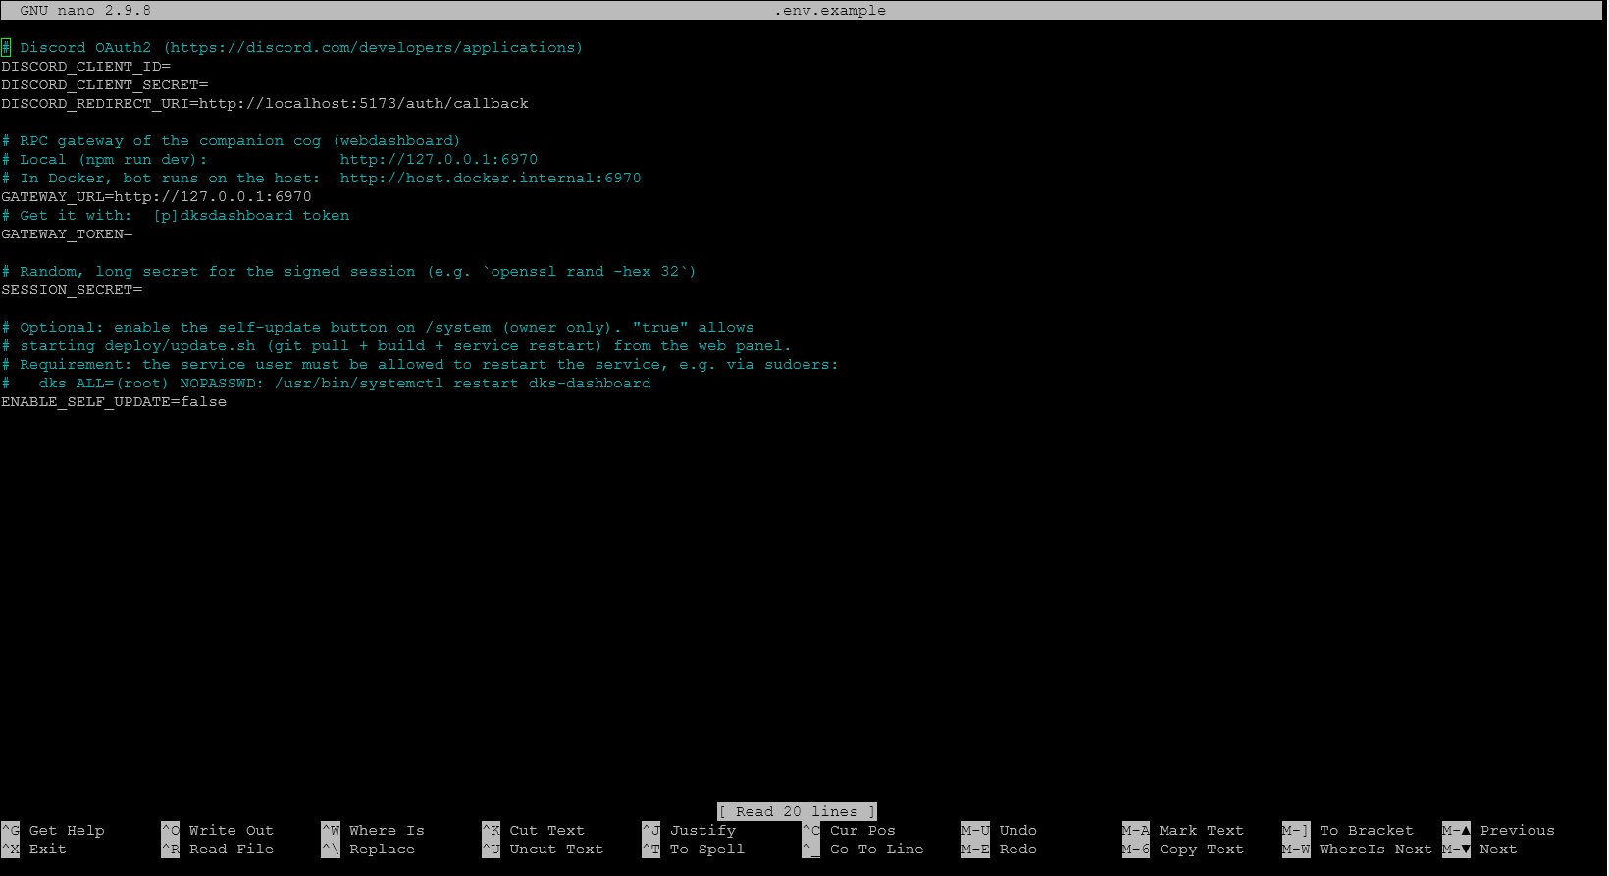Click the DISCORD_REDIRECT_URI line
1609x876 pixels.
pos(265,104)
